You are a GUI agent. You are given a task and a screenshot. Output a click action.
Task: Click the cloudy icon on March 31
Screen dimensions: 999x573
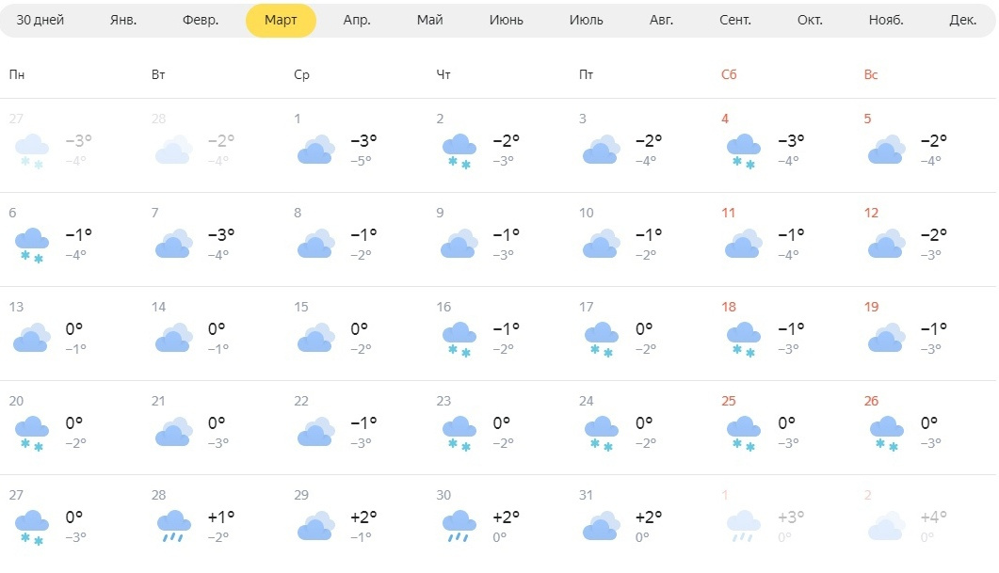pos(601,526)
